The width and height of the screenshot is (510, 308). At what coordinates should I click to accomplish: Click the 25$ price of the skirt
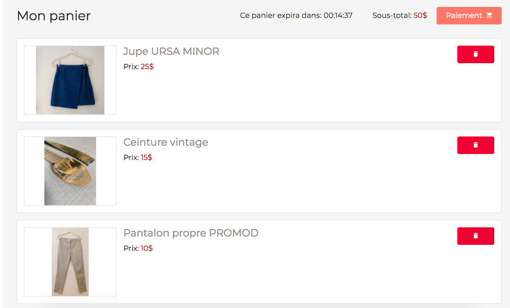[147, 66]
